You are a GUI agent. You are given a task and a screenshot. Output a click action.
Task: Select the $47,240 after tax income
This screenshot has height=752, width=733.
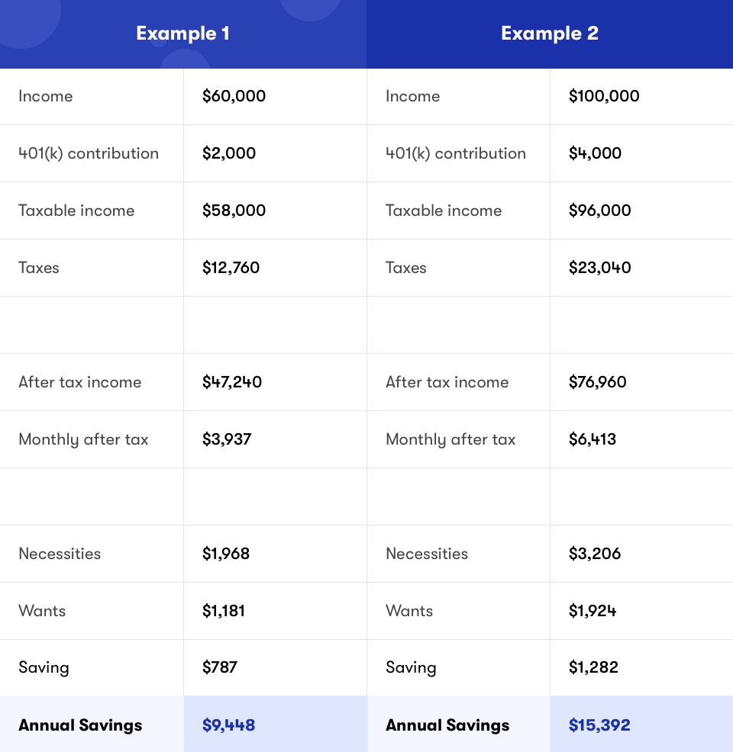(232, 382)
